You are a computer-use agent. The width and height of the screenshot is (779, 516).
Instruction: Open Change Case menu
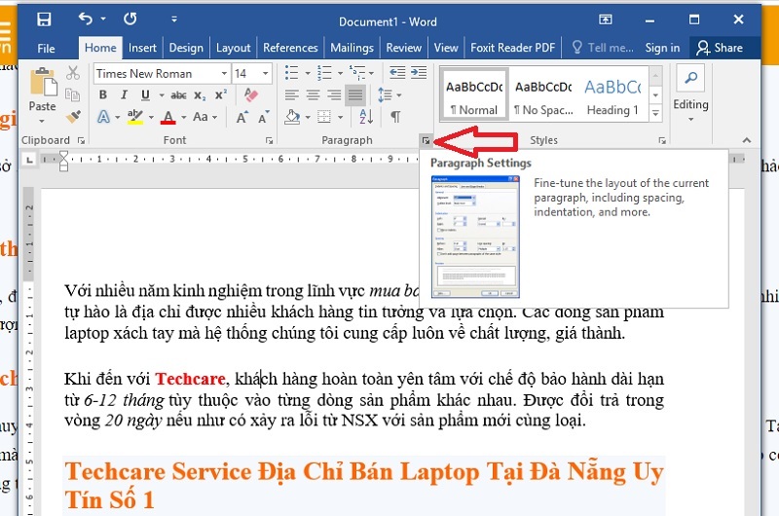point(204,117)
